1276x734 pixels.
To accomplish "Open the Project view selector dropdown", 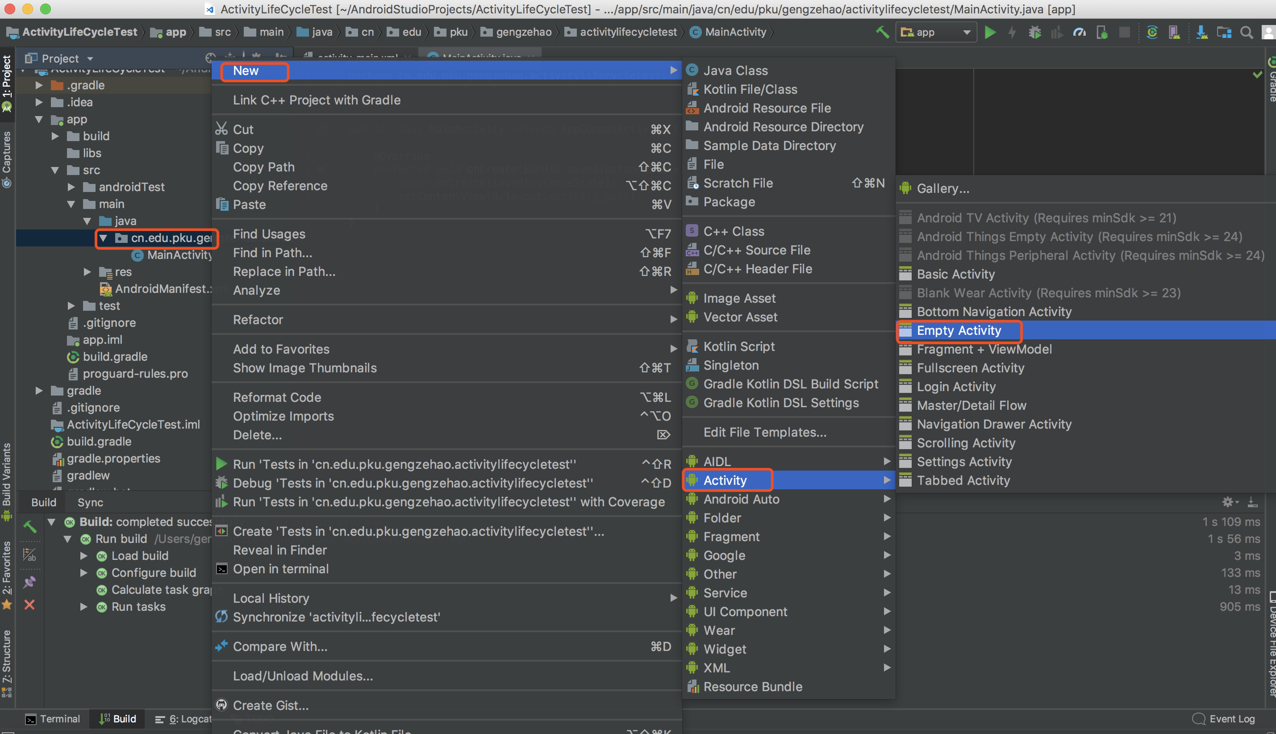I will point(59,58).
